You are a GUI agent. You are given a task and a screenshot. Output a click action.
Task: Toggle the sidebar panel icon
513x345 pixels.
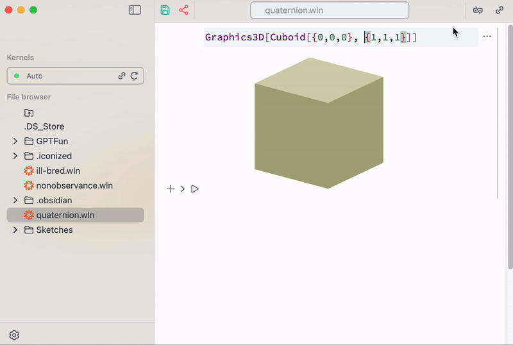tap(135, 10)
